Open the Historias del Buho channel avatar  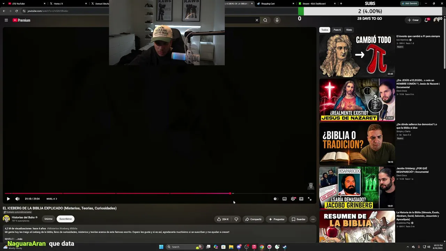pos(6,219)
